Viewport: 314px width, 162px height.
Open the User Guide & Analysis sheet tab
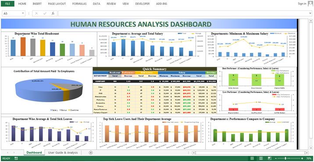[x=63, y=153]
